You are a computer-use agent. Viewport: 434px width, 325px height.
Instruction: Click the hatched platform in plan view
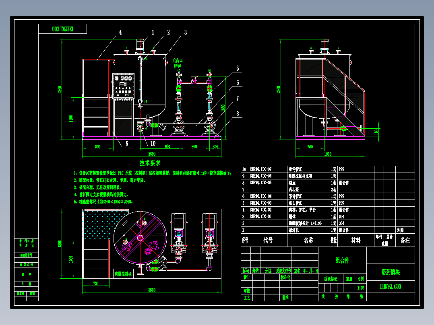coord(105,224)
